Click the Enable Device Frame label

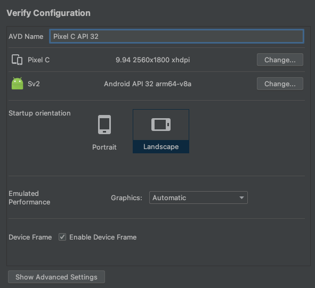[x=103, y=237]
